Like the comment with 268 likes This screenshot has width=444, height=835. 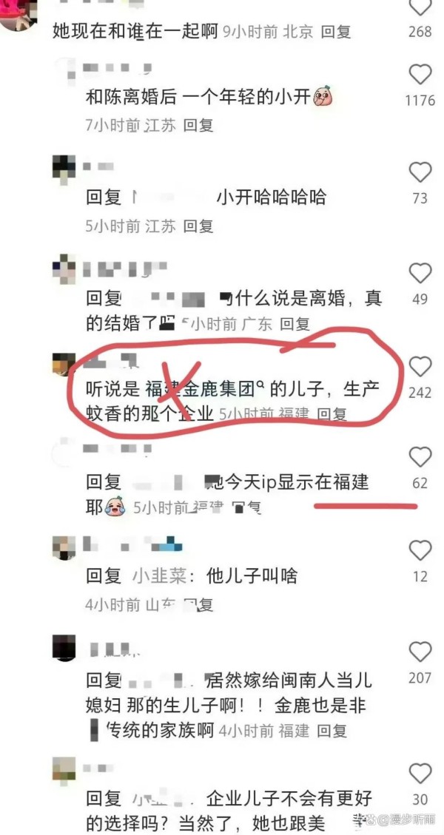(420, 7)
